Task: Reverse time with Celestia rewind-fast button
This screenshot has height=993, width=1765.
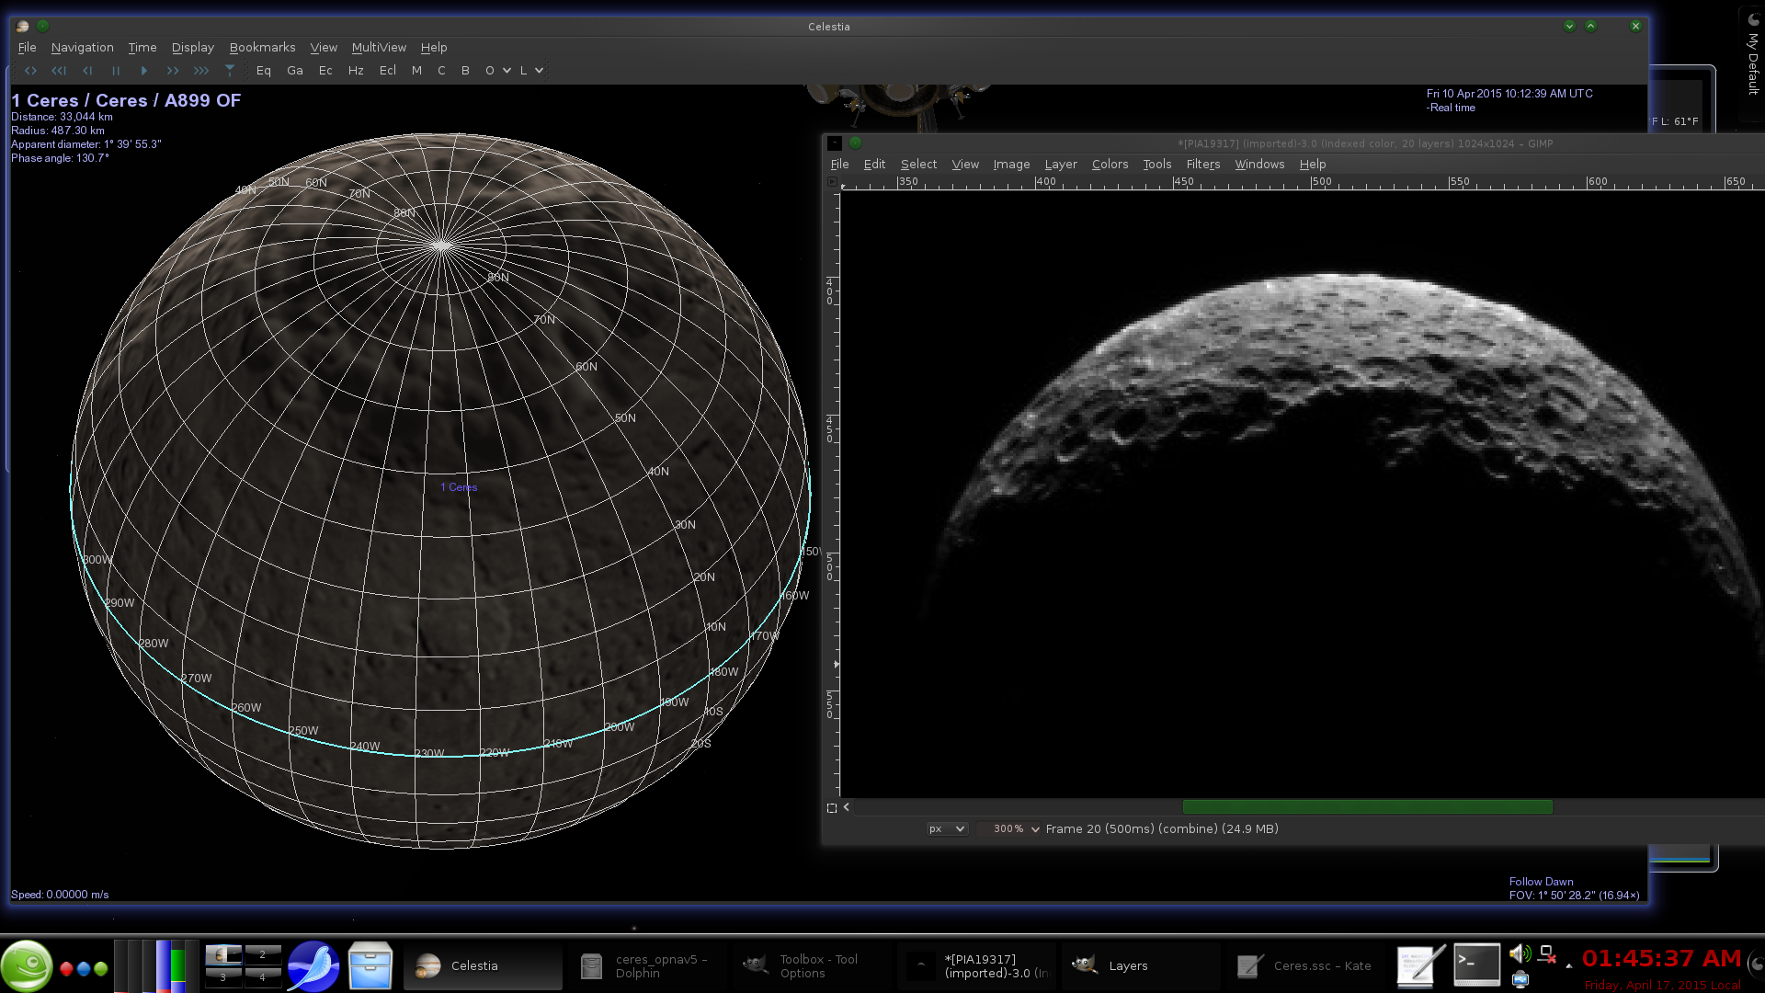Action: point(59,71)
